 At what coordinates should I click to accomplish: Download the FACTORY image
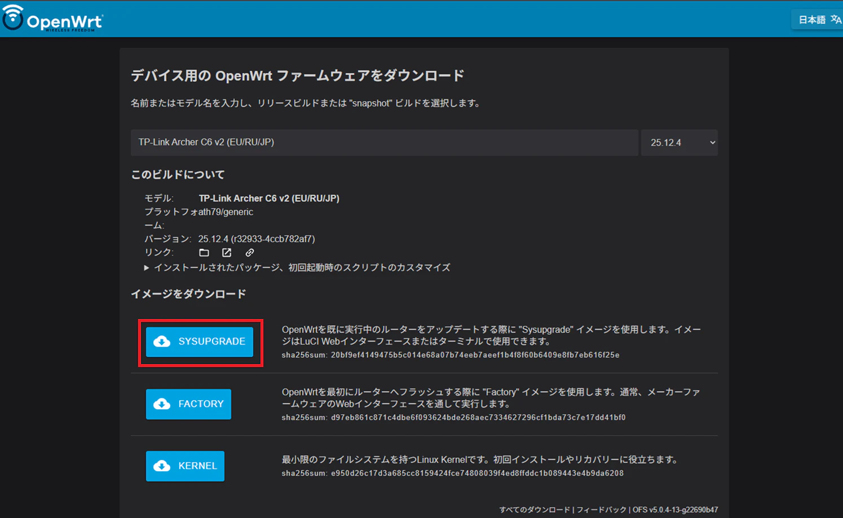coord(188,404)
